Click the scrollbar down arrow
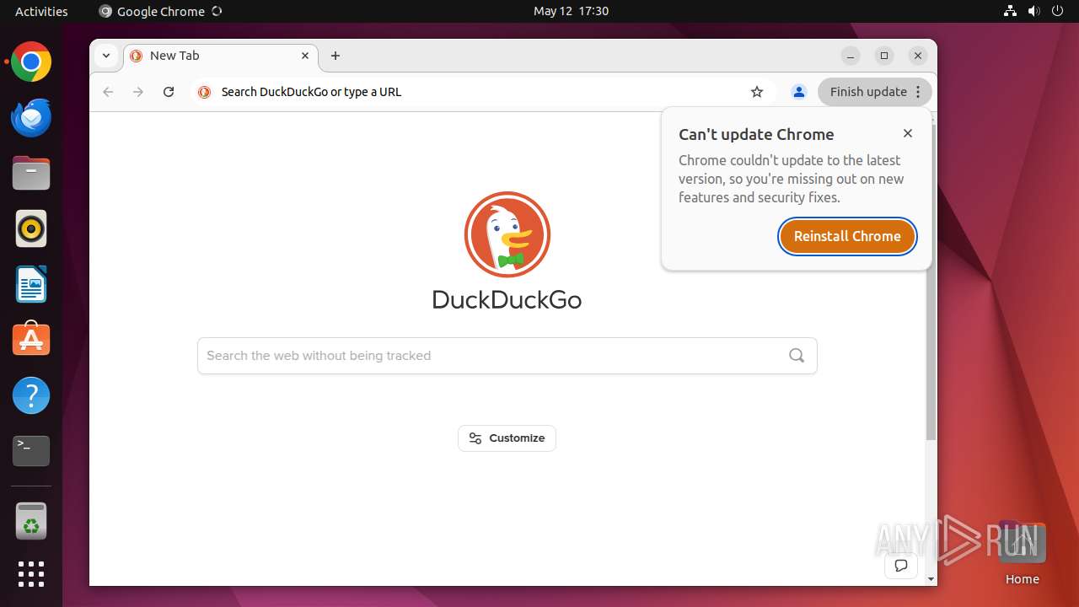 [x=931, y=579]
